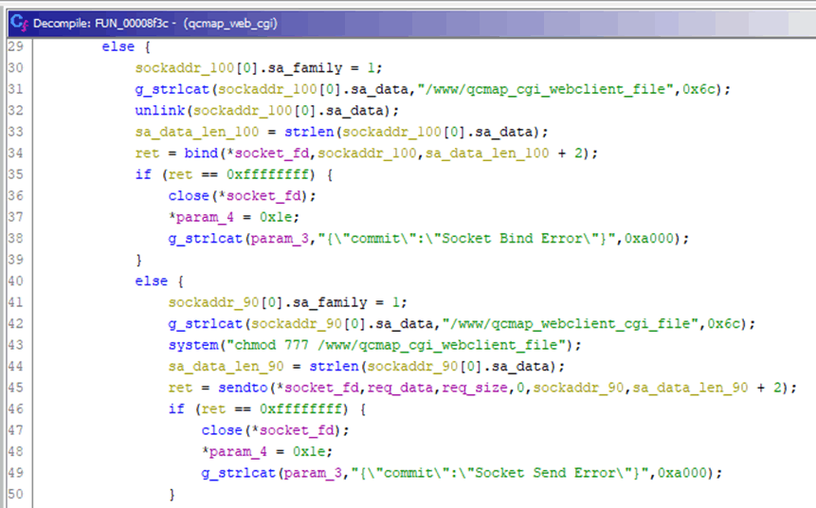Select "/www/qcmap_cgi_webclient_file" string on line 31

(546, 89)
